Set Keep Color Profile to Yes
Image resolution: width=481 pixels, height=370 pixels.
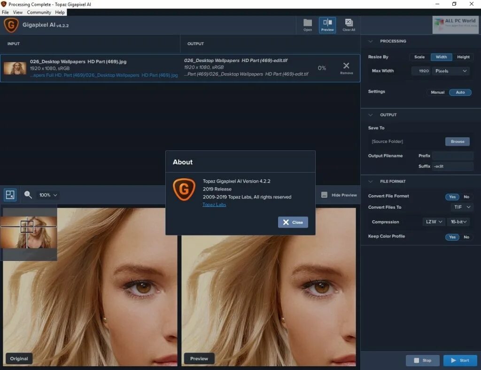(452, 237)
